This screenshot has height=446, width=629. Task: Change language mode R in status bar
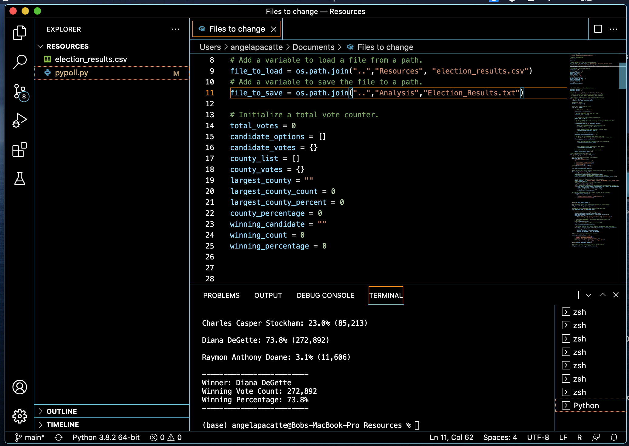[x=579, y=437]
